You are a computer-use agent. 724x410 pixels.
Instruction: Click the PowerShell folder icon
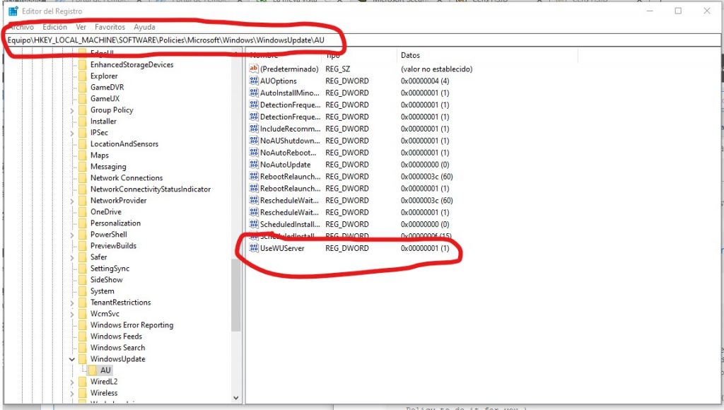[x=82, y=235]
